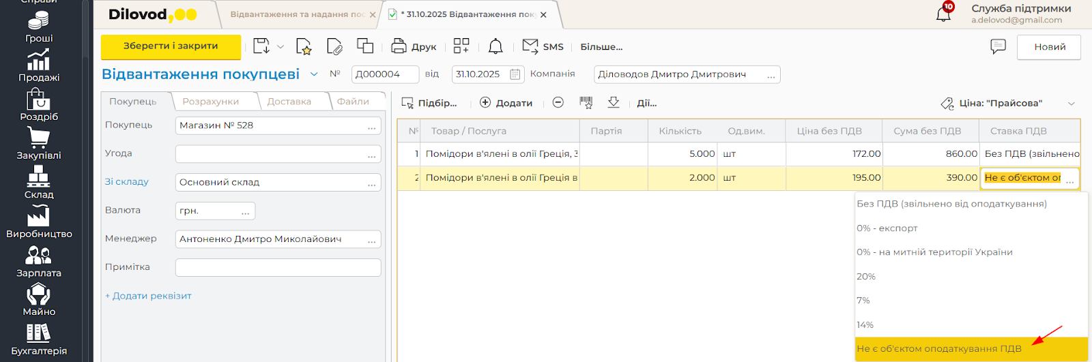Open the calendar date picker for 31.10.2025
The height and width of the screenshot is (362, 1092).
[x=515, y=74]
